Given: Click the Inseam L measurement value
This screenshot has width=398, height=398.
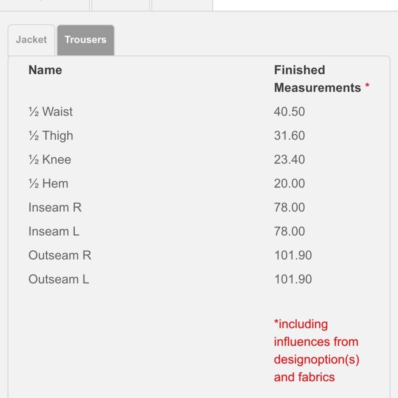Looking at the screenshot, I should [289, 231].
